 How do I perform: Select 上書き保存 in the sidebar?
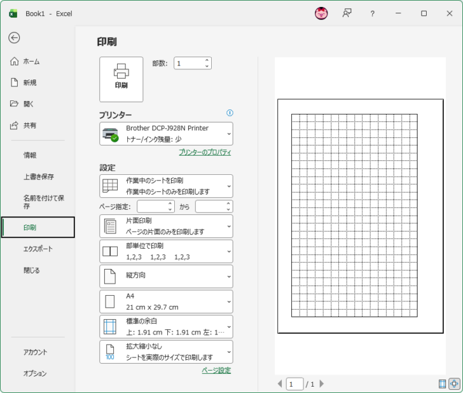pyautogui.click(x=38, y=177)
